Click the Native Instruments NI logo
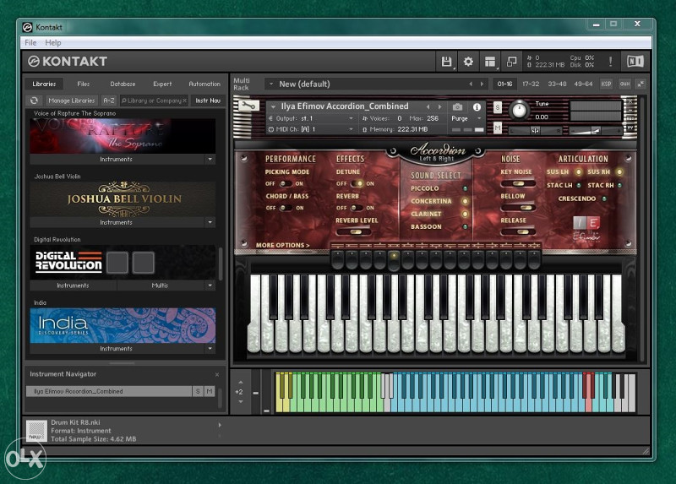 pyautogui.click(x=635, y=62)
